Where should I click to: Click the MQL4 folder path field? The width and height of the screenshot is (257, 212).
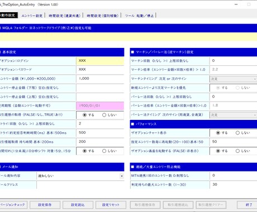pos(128,37)
